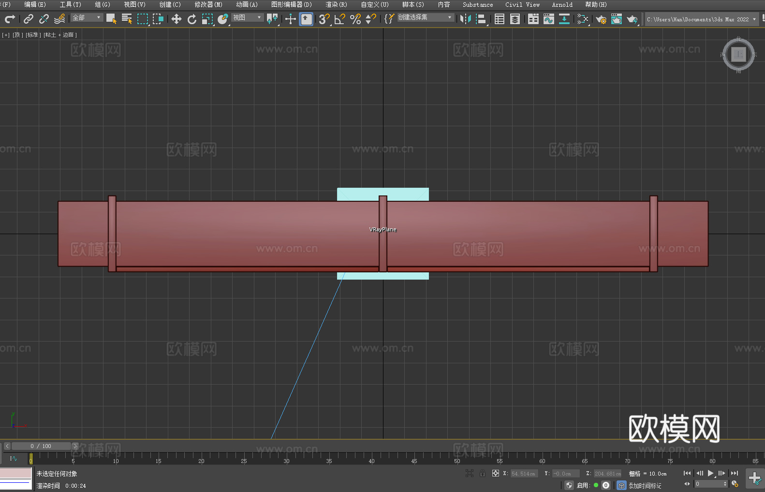Viewport: 765px width, 492px height.
Task: Click viewport 粘土 + 边面 shading label
Action: 60,35
